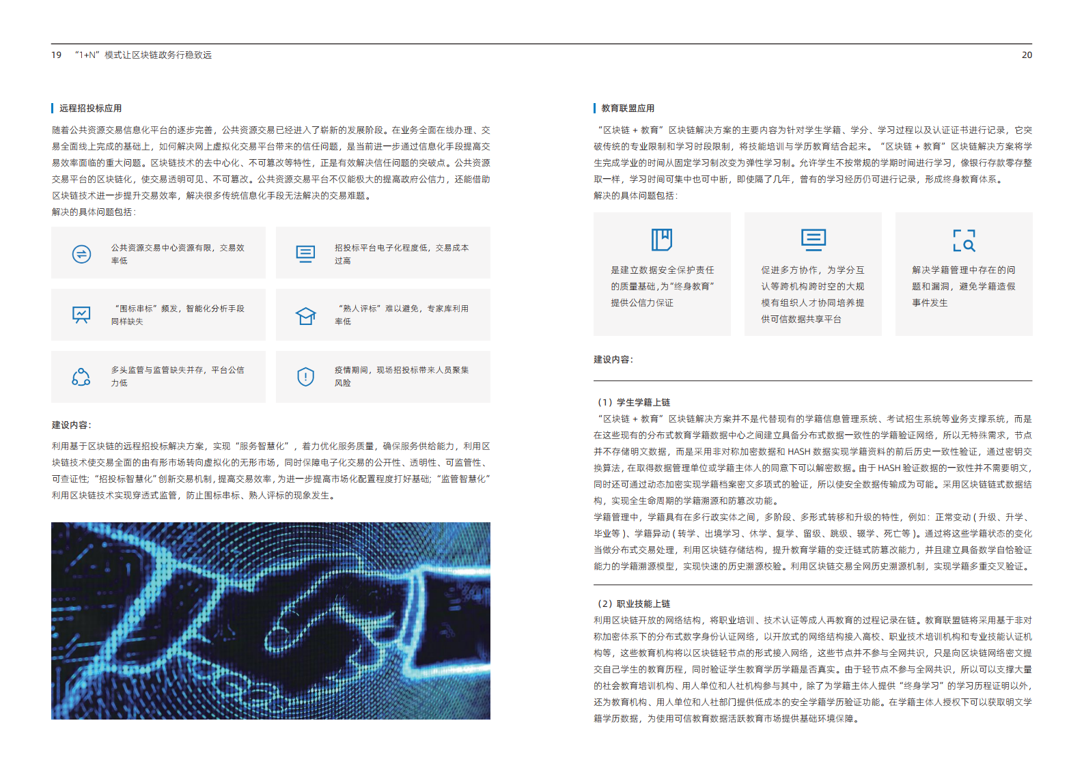
Task: Click card text 促进多方协作，为学分互认
Action: [x=813, y=294]
